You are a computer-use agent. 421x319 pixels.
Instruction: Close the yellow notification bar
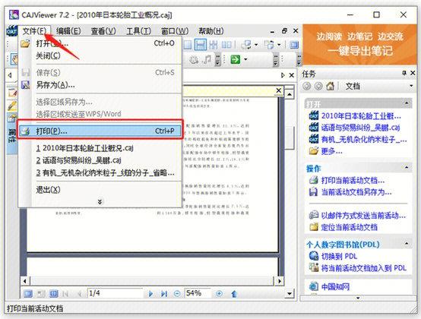(x=279, y=90)
